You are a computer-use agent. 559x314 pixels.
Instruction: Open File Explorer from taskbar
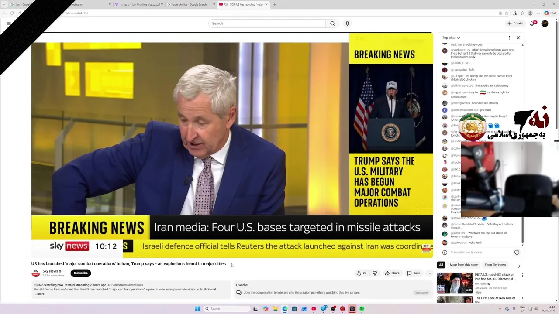pos(275,309)
